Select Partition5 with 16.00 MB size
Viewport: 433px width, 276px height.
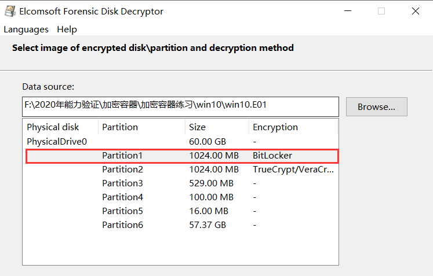click(x=122, y=211)
